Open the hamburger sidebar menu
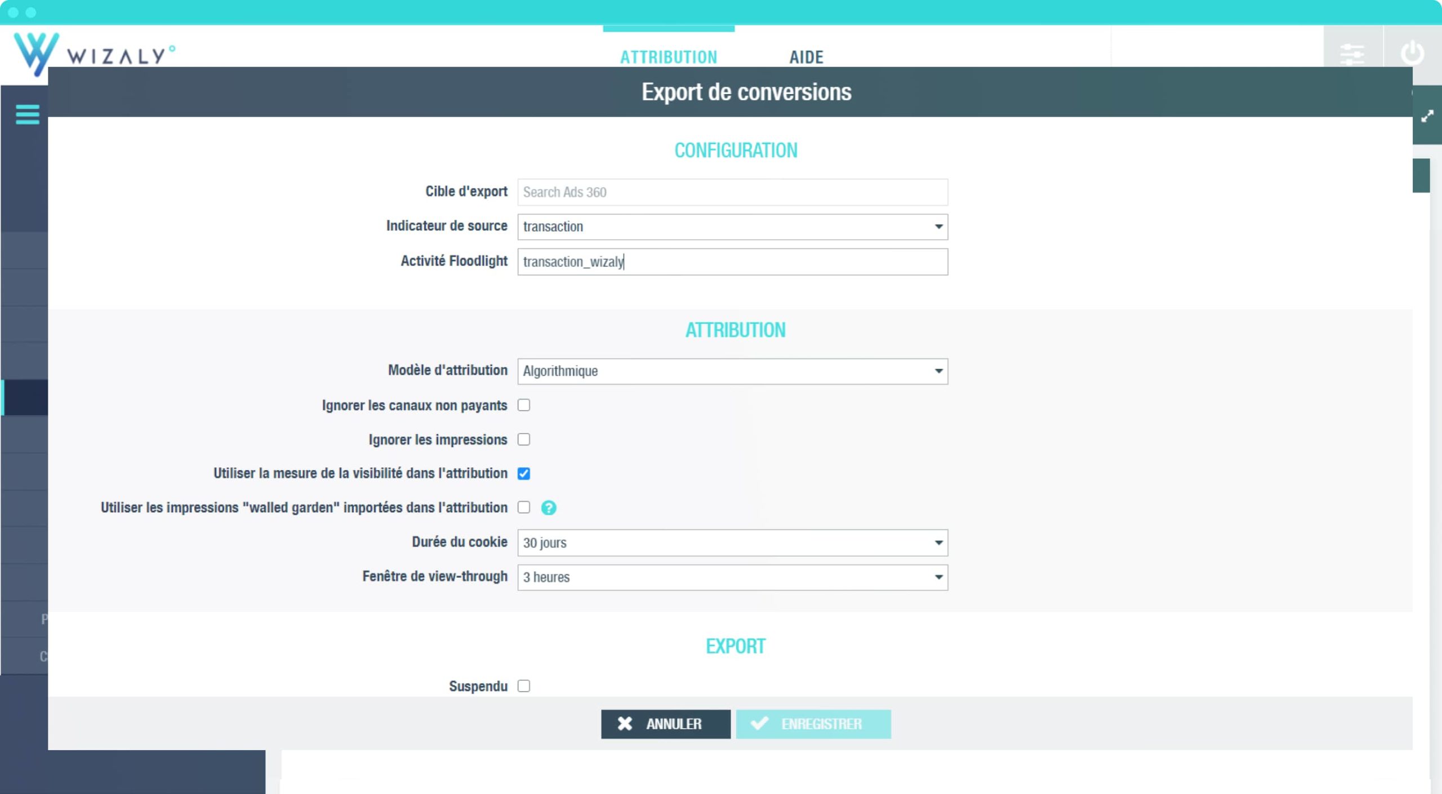1442x794 pixels. coord(27,115)
